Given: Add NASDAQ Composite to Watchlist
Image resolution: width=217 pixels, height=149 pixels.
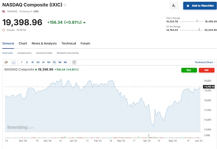Looking at the screenshot, I should click(200, 6).
